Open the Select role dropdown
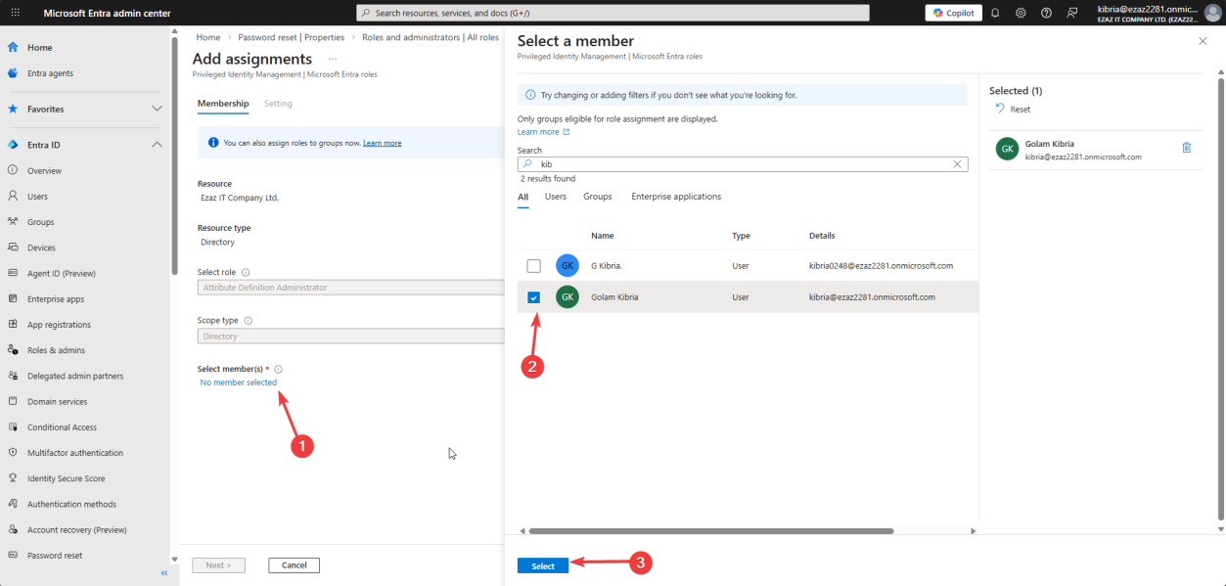Screen dimensions: 1226x586 350,288
